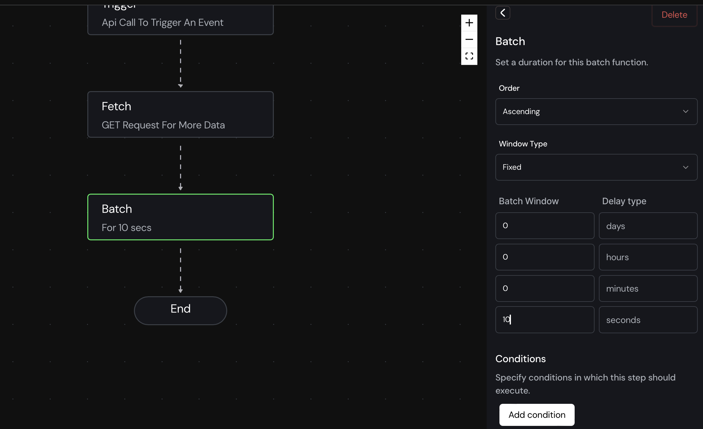Open the Order dropdown set to Ascending
Screen dimensions: 703x429
pyautogui.click(x=596, y=112)
